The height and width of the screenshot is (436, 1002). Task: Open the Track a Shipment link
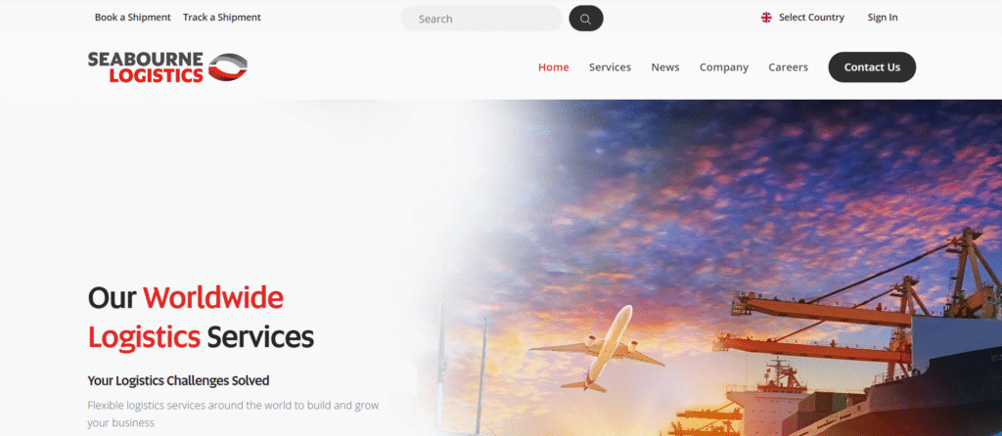(222, 18)
